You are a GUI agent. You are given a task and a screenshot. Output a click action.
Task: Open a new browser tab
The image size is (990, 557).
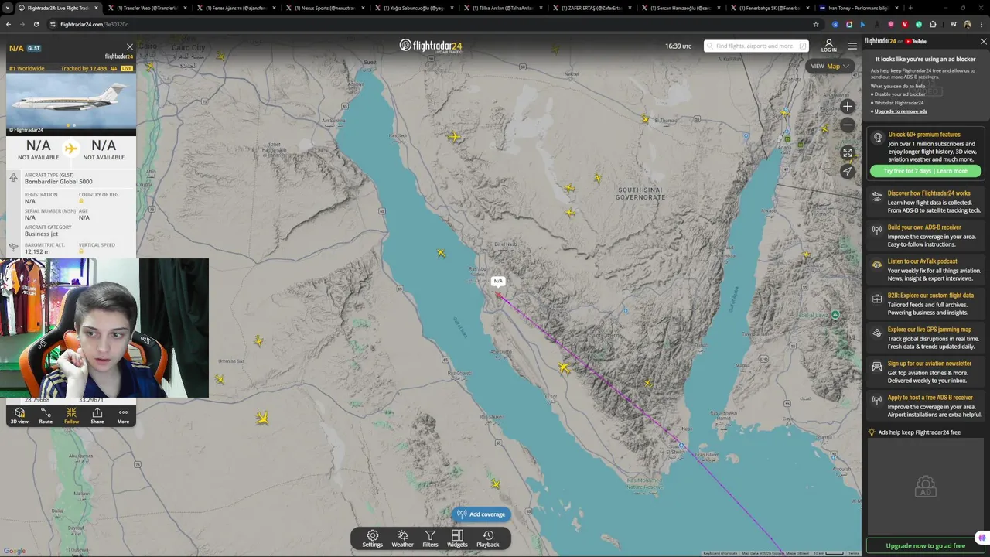click(x=910, y=8)
